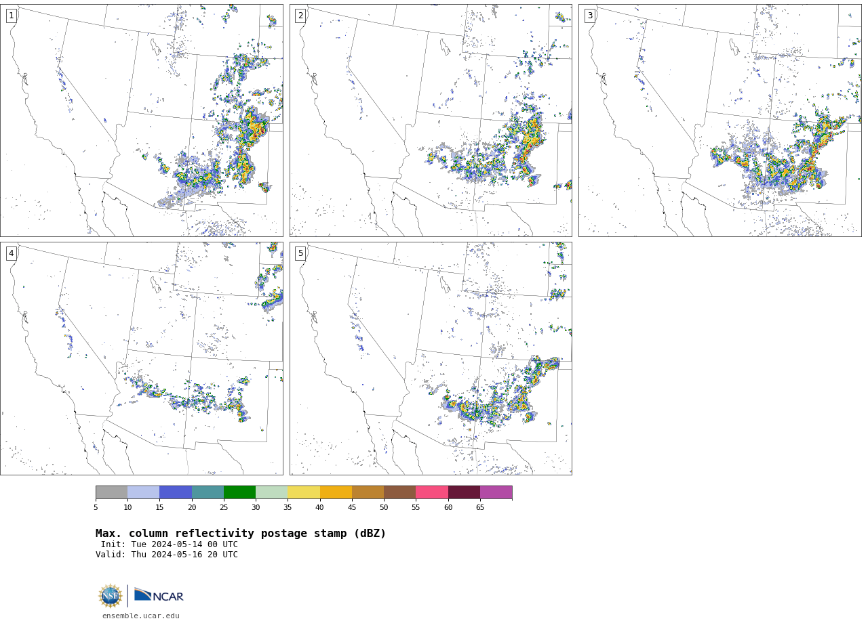This screenshot has width=868, height=623.
Task: Open ensemble member 5 reflectivity map
Action: tap(431, 358)
